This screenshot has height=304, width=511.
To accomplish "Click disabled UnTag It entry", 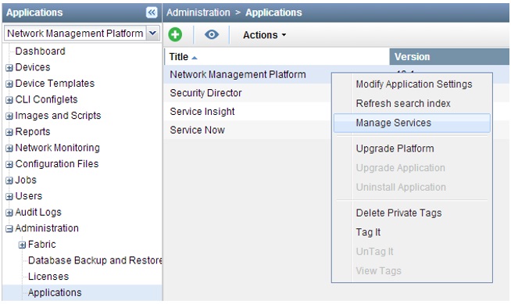I will coord(375,252).
